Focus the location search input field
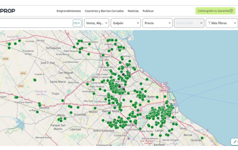 [34, 23]
